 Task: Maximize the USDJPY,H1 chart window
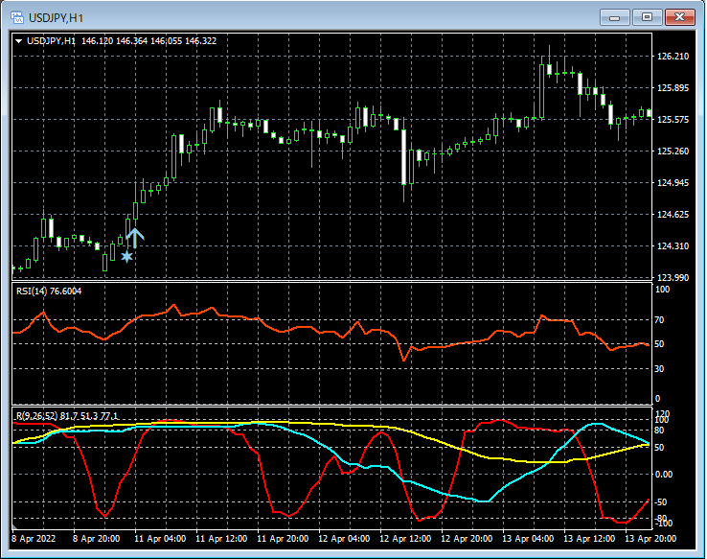point(648,17)
